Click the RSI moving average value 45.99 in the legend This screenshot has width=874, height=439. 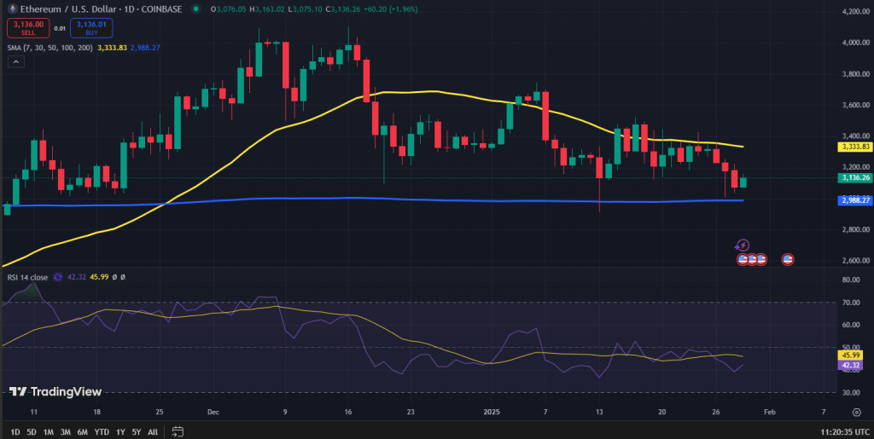click(97, 276)
